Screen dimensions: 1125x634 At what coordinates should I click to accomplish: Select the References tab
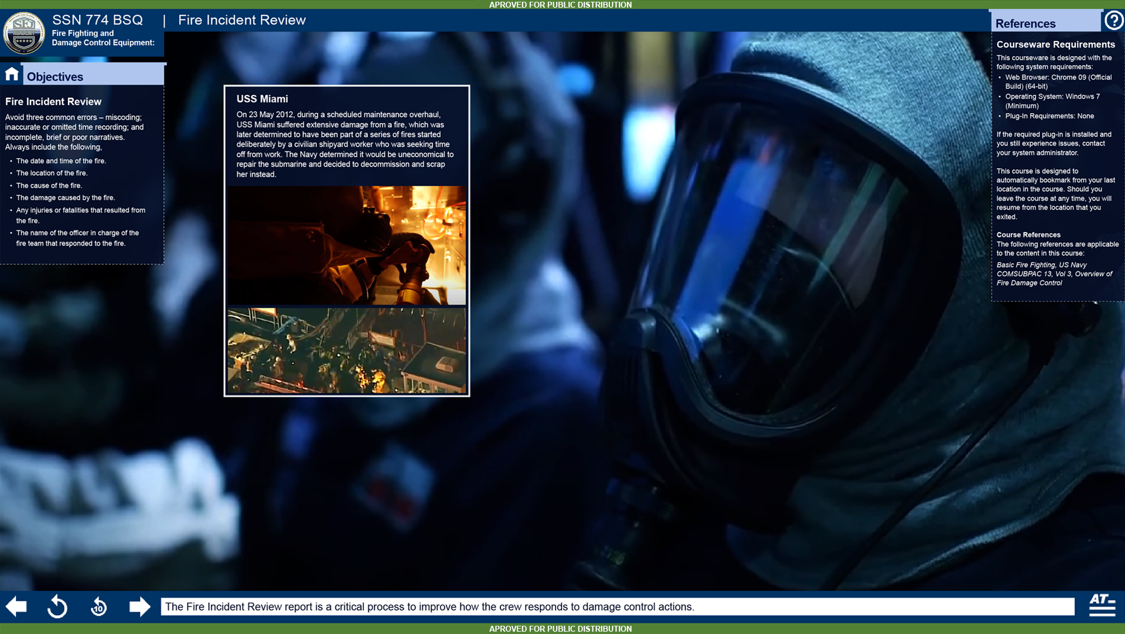1025,23
